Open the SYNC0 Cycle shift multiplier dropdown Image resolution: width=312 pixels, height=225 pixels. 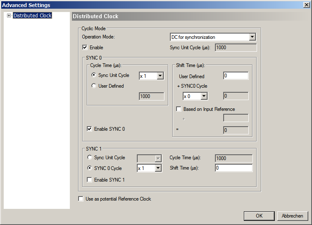203,96
